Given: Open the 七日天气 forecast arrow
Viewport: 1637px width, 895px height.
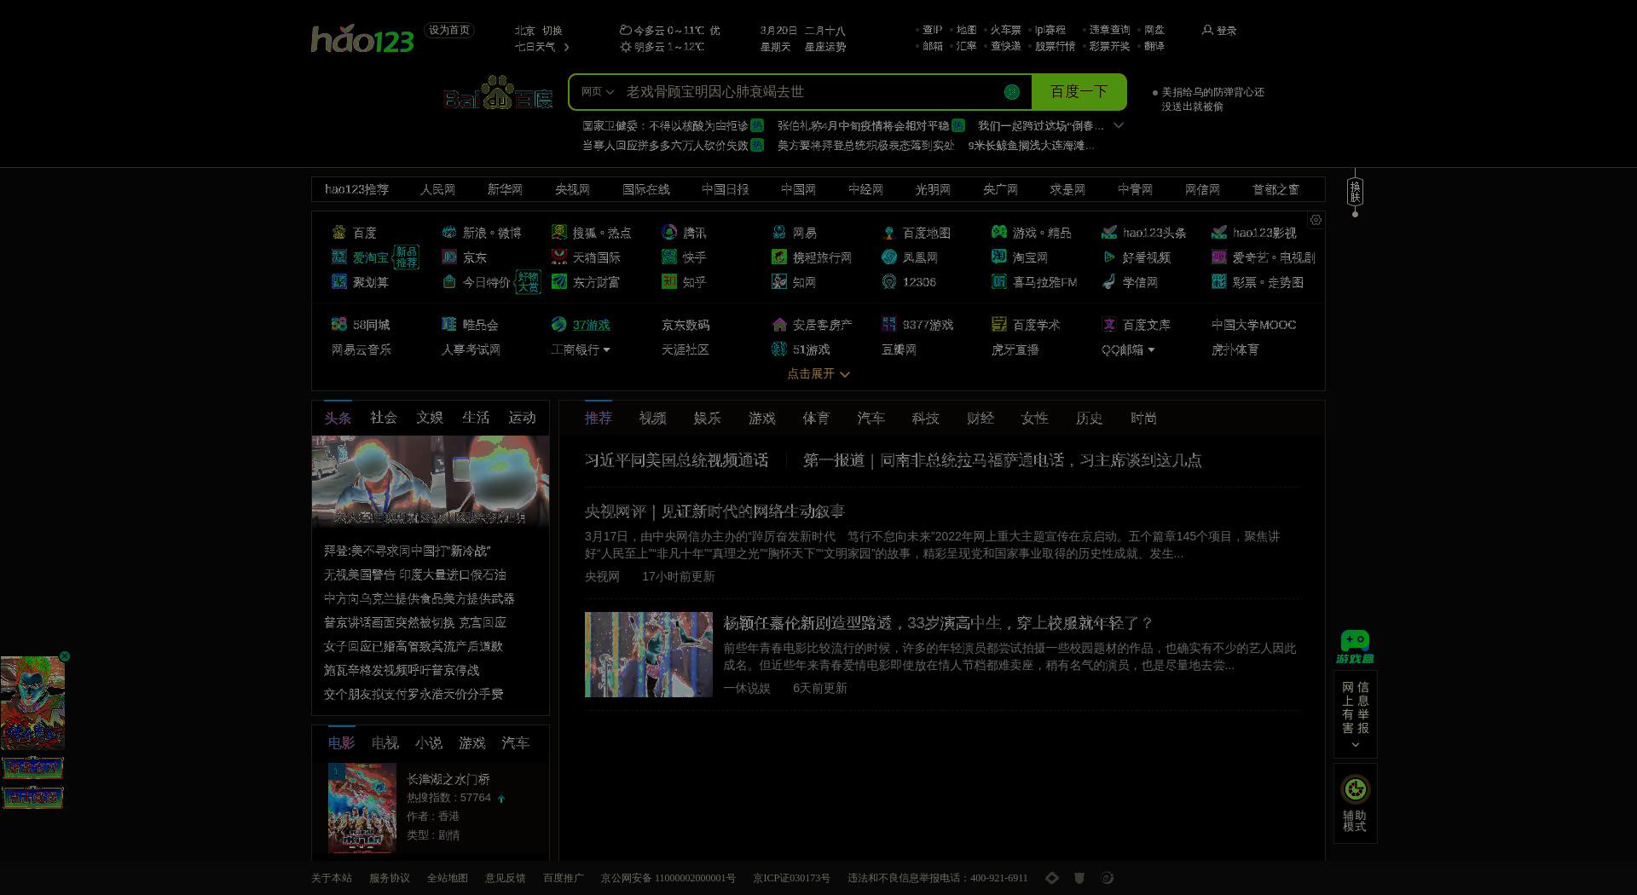Looking at the screenshot, I should (x=566, y=47).
